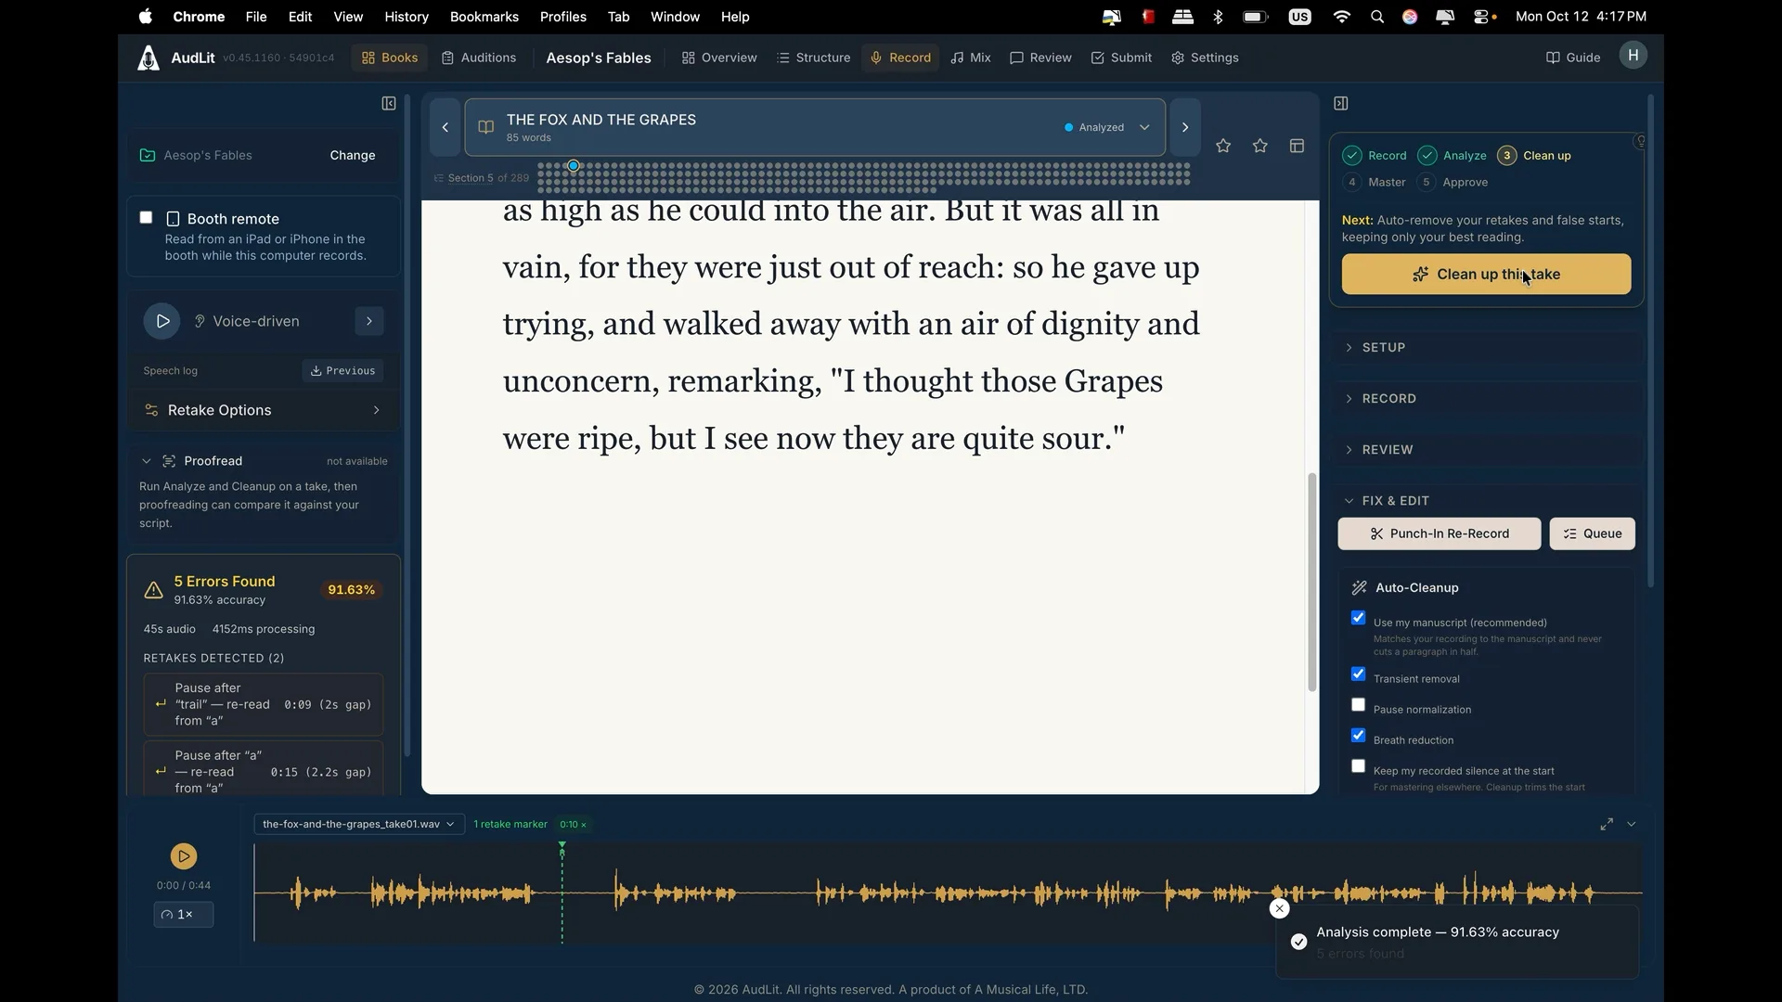Uncheck Transient removal option
This screenshot has width=1782, height=1002.
(x=1358, y=674)
